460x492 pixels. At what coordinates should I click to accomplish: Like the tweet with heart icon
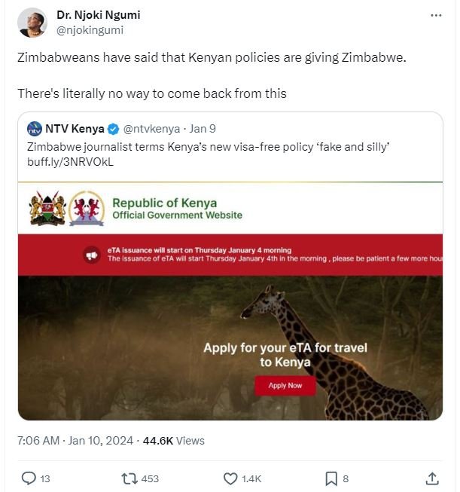pos(231,478)
